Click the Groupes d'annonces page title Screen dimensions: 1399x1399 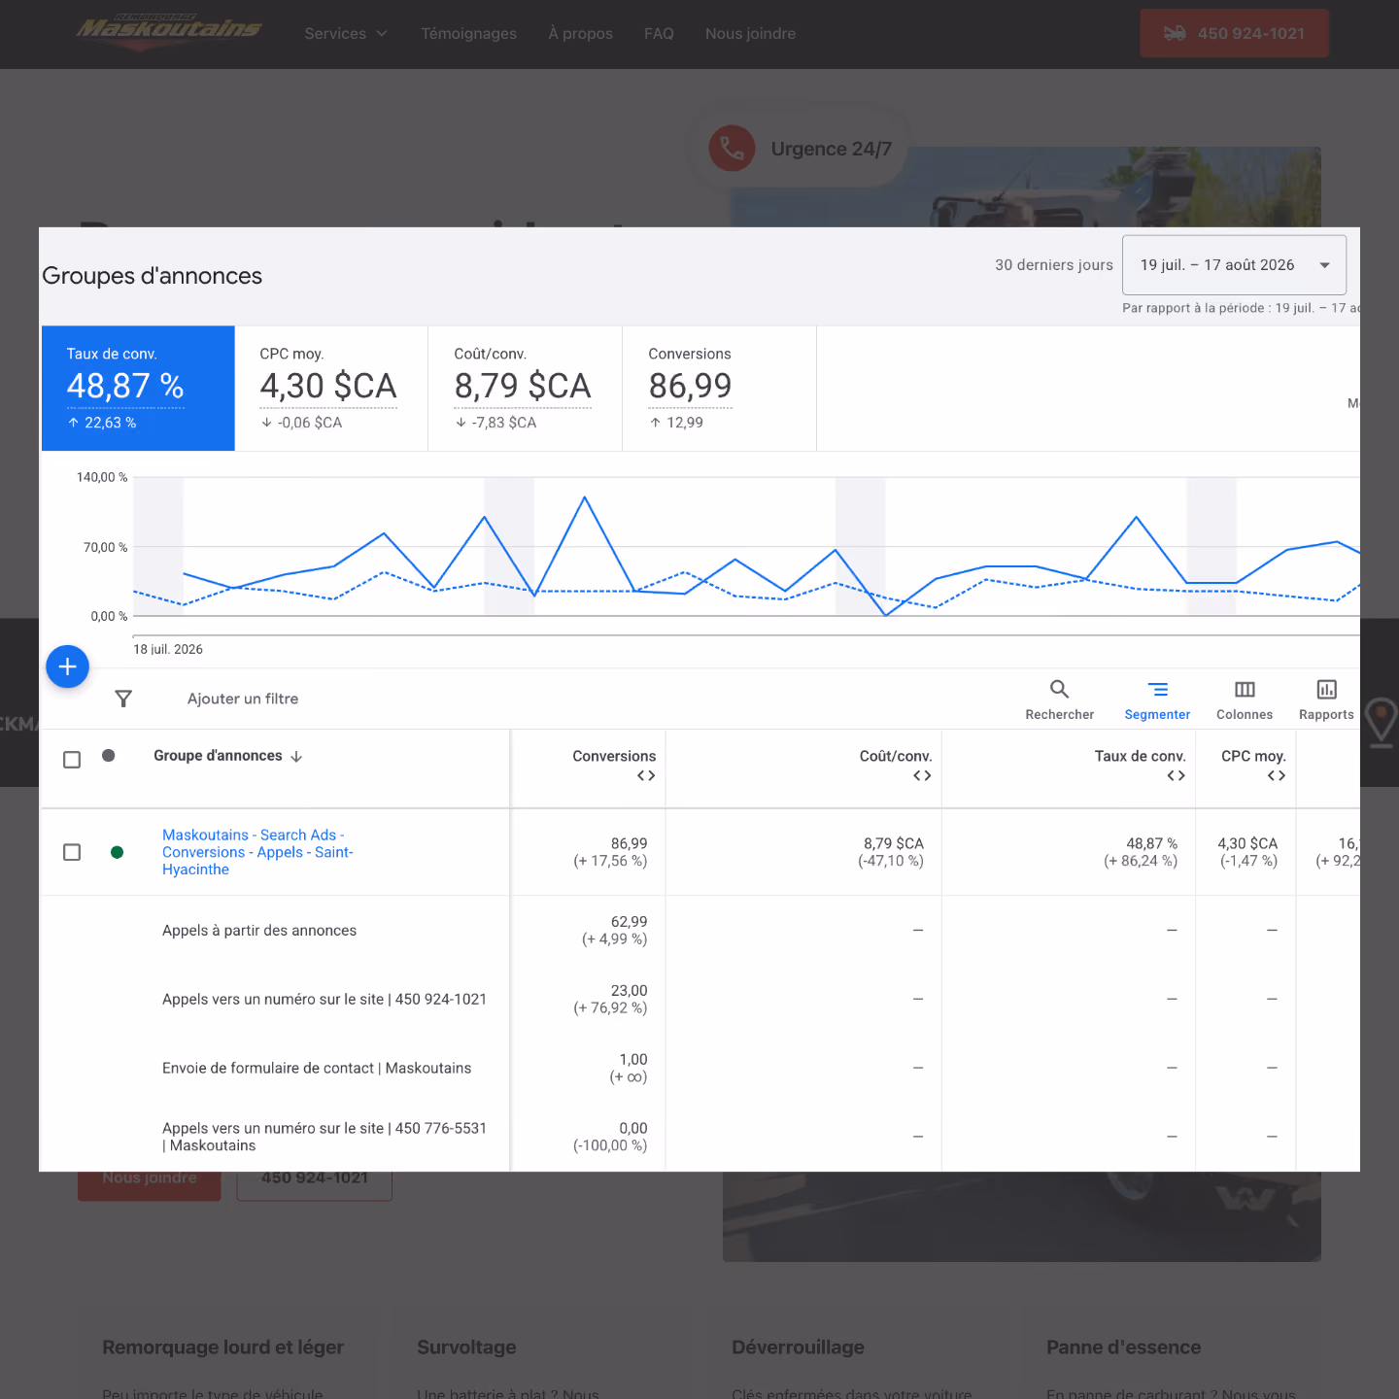tap(153, 276)
